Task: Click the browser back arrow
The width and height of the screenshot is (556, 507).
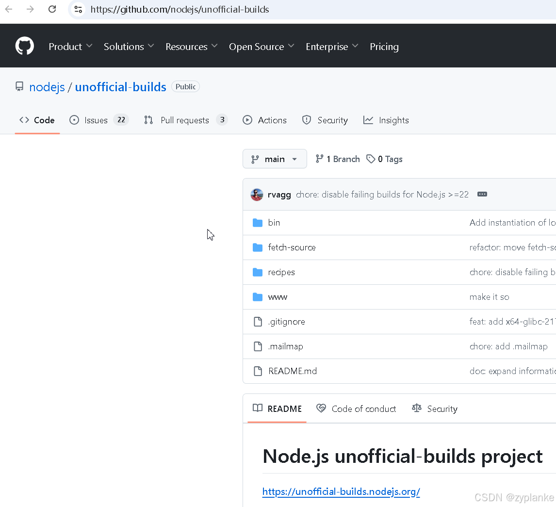Action: click(9, 9)
